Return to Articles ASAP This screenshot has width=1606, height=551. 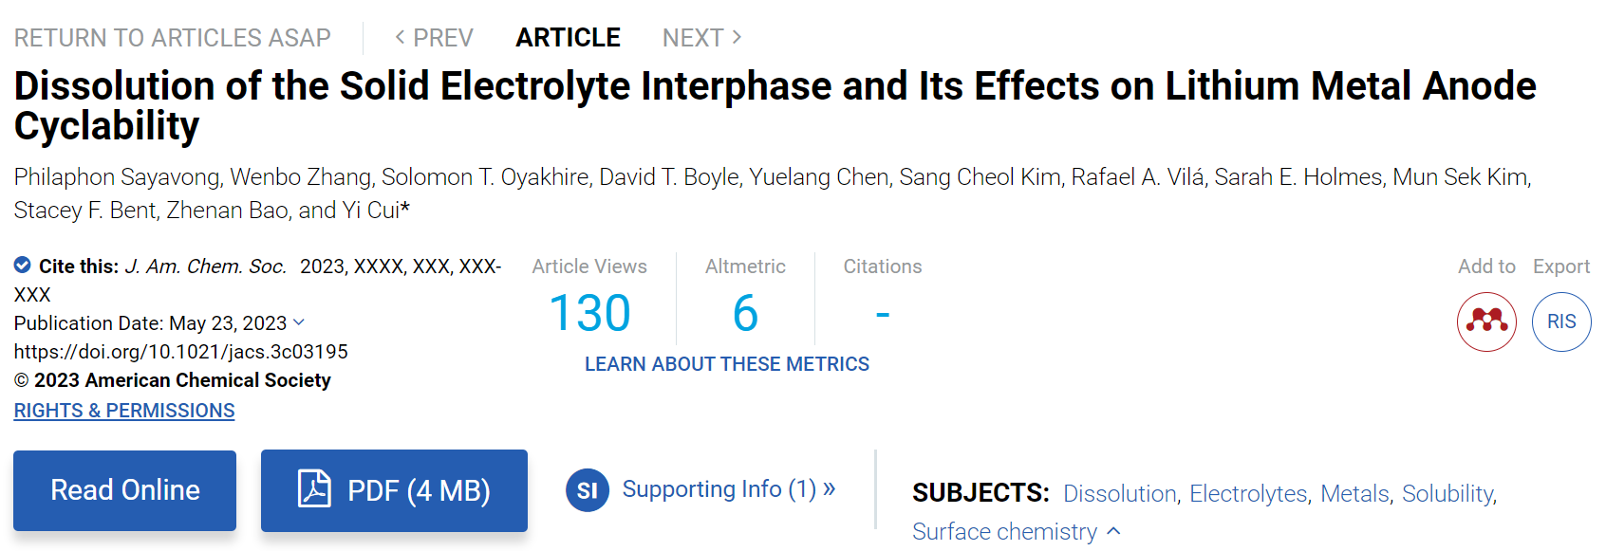click(172, 38)
